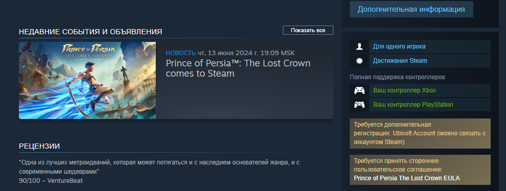Click the РЕЦЕНЗИИ section heading
The image size is (506, 191).
coord(39,146)
